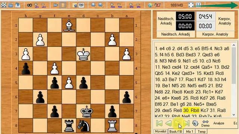The width and height of the screenshot is (239, 134).
Task: Select move 1. e4 in movelist
Action: (160, 48)
